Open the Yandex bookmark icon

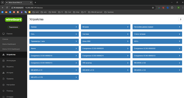pyautogui.click(x=14, y=12)
